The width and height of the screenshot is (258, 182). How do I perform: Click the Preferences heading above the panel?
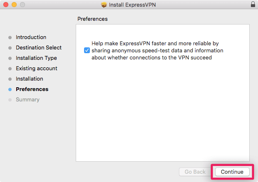pos(92,19)
